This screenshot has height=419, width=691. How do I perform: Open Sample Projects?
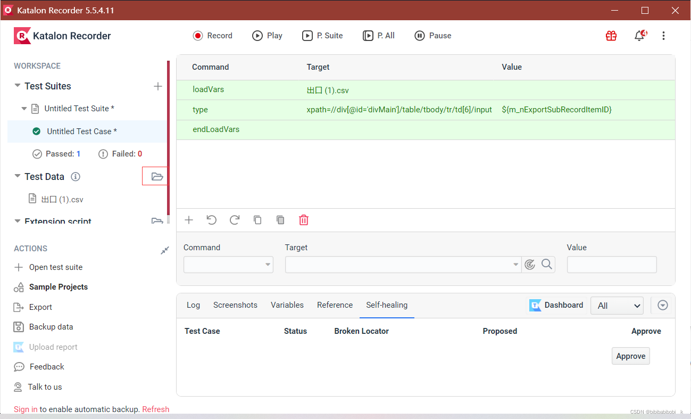pos(59,287)
